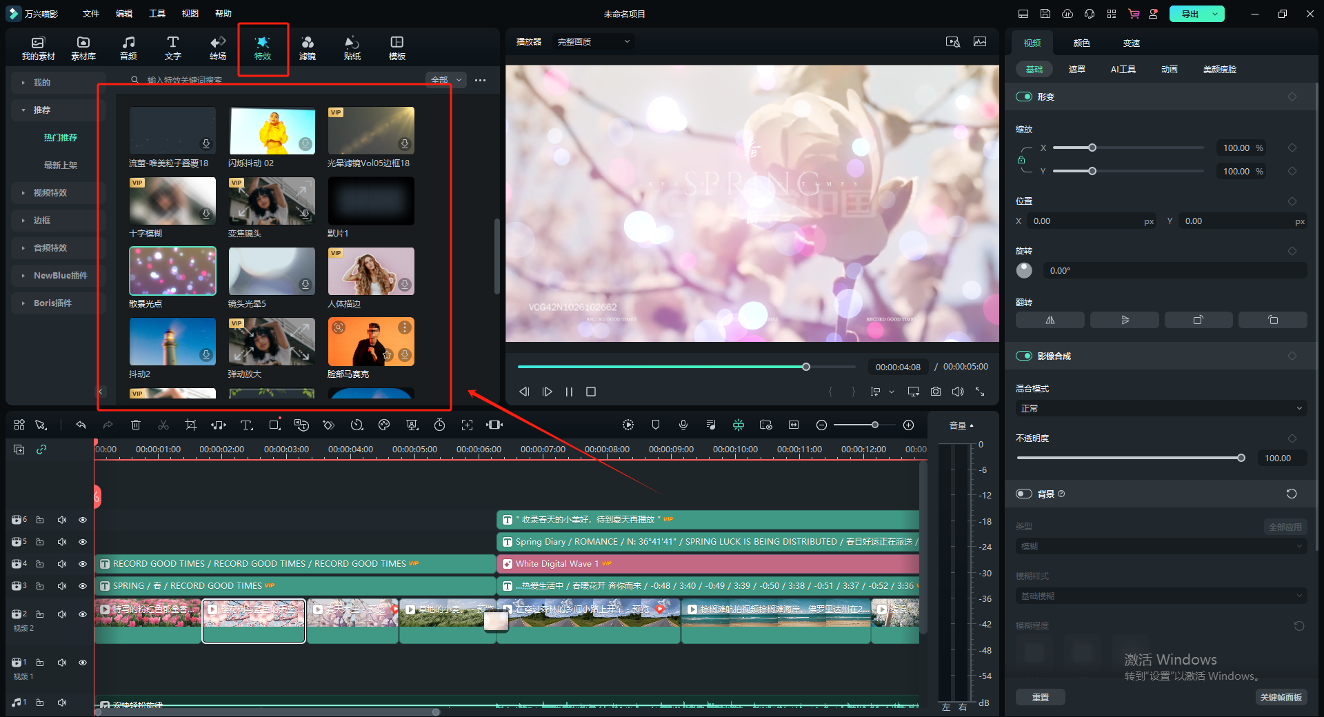Switch to the 颜色 color tab
Viewport: 1324px width, 717px height.
(1081, 43)
